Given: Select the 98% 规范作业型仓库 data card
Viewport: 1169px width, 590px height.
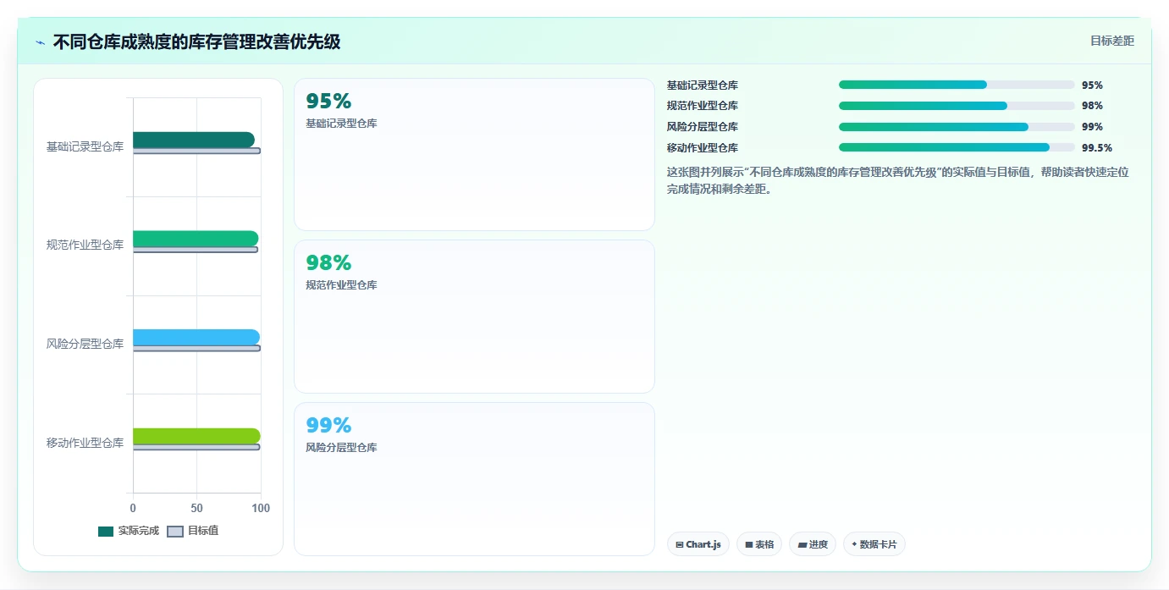Looking at the screenshot, I should [474, 317].
